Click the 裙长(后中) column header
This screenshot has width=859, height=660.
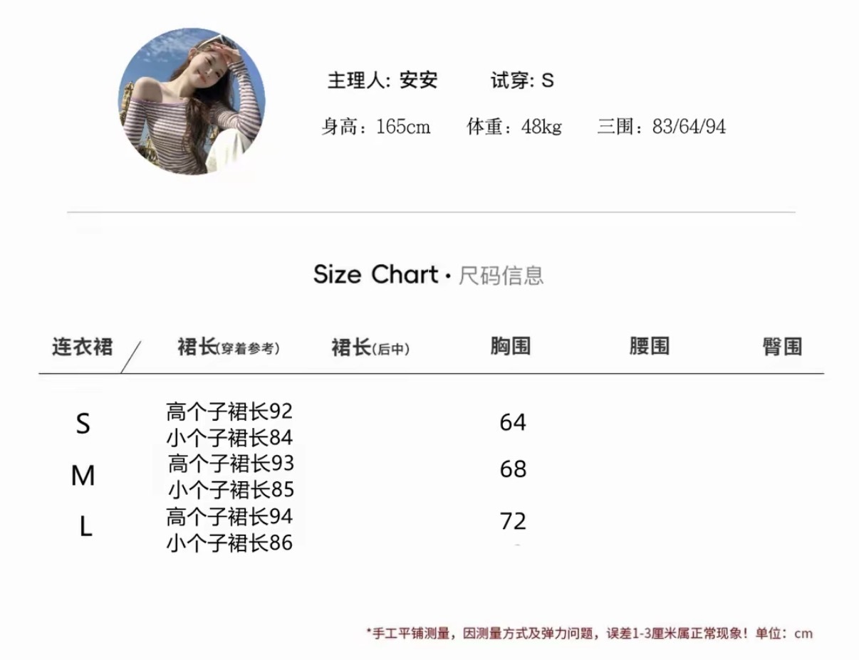(370, 347)
